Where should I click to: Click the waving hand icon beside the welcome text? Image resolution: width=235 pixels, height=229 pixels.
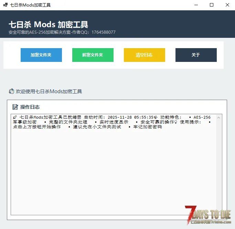pos(11,91)
